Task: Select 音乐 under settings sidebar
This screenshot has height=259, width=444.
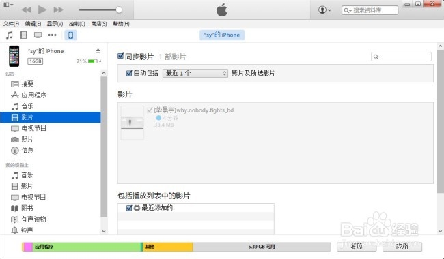Action: coord(51,106)
